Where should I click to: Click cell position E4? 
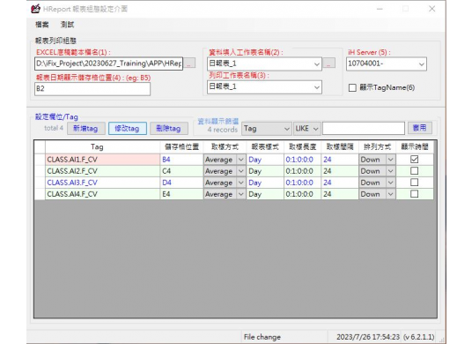(x=181, y=194)
